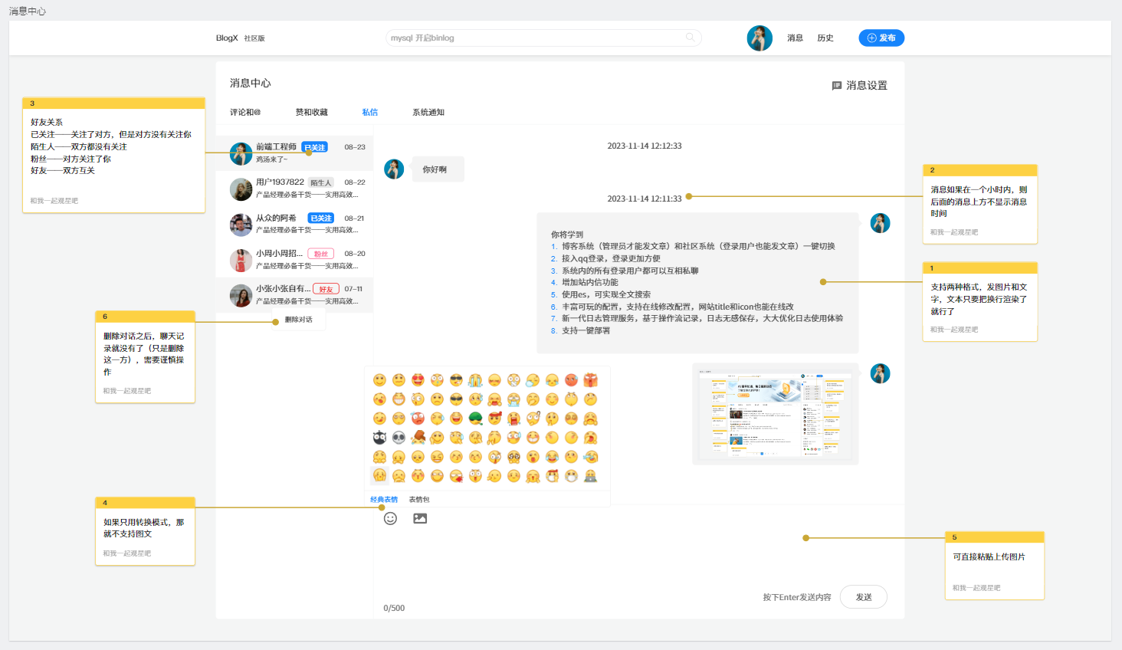
Task: Open the screenshot image thumbnail in chat
Action: pos(775,414)
